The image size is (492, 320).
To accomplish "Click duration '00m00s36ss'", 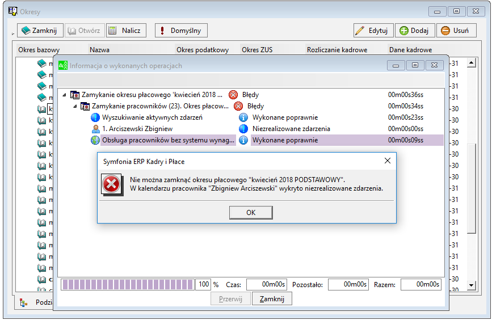I will 405,95.
